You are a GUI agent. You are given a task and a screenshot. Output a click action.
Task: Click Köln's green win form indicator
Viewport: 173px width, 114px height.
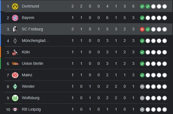click(142, 52)
